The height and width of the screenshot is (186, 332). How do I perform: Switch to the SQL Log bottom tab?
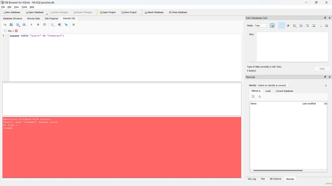(x=252, y=179)
